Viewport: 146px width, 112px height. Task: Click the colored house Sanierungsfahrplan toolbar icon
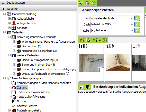[x=94, y=3]
